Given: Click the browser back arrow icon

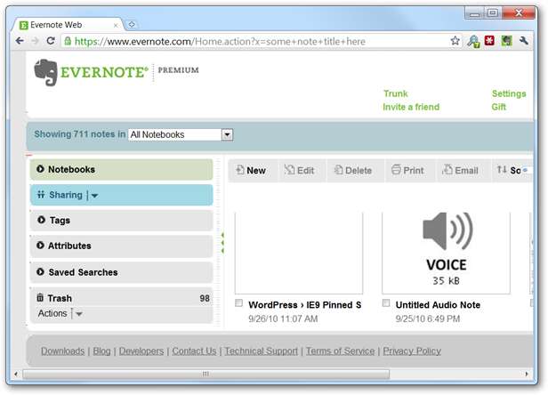Looking at the screenshot, I should coord(20,41).
